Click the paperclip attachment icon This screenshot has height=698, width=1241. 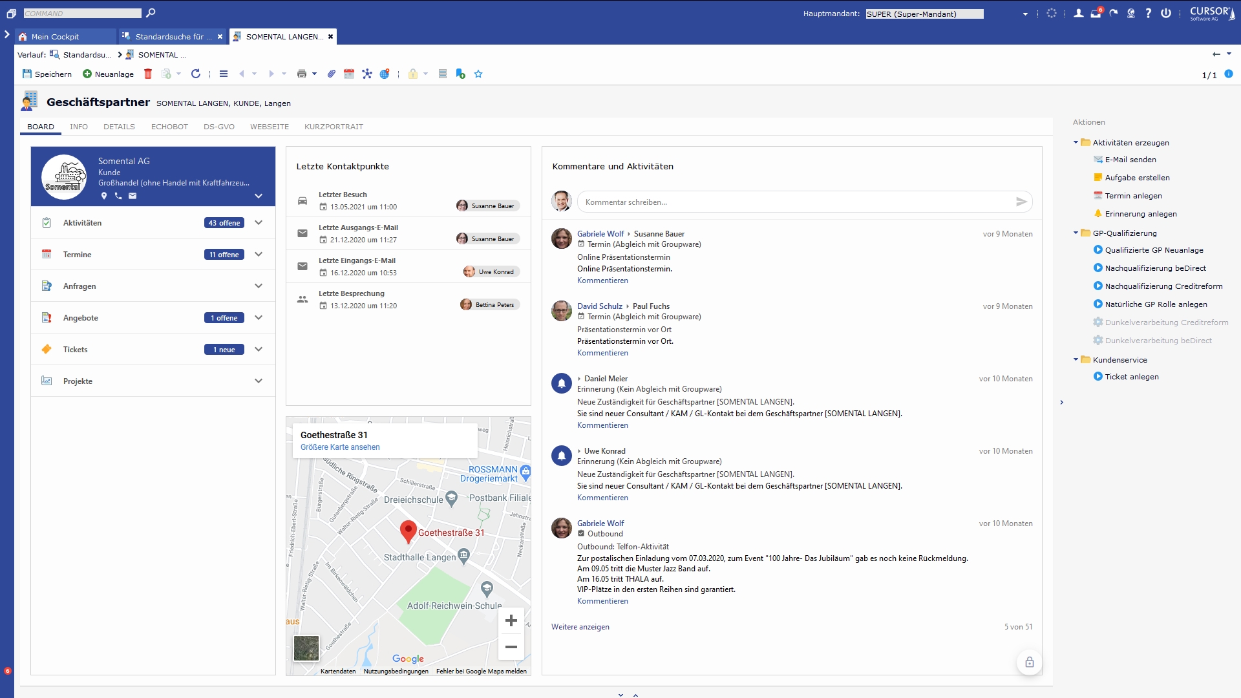[x=331, y=74]
